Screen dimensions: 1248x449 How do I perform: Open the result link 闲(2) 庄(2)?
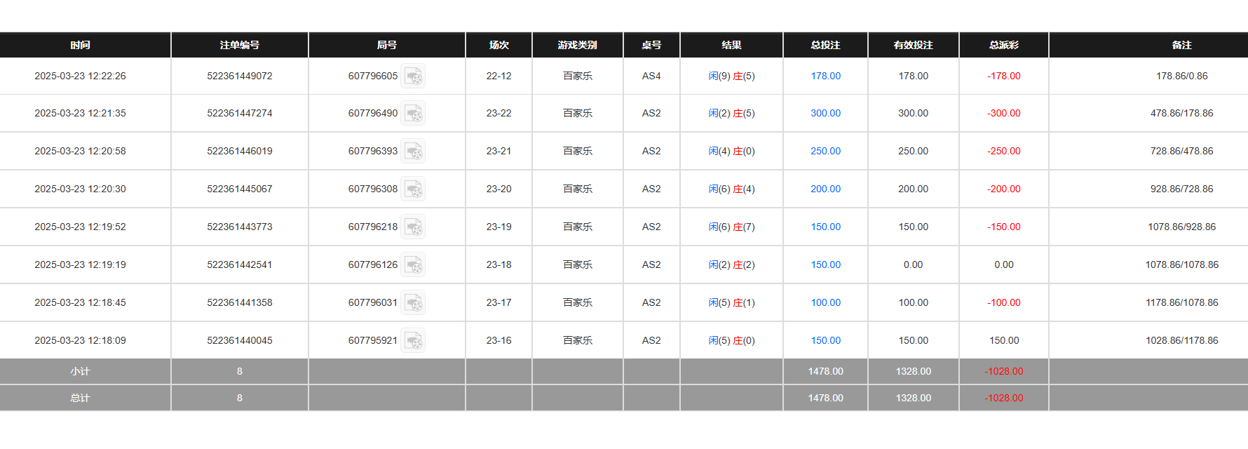(x=731, y=264)
